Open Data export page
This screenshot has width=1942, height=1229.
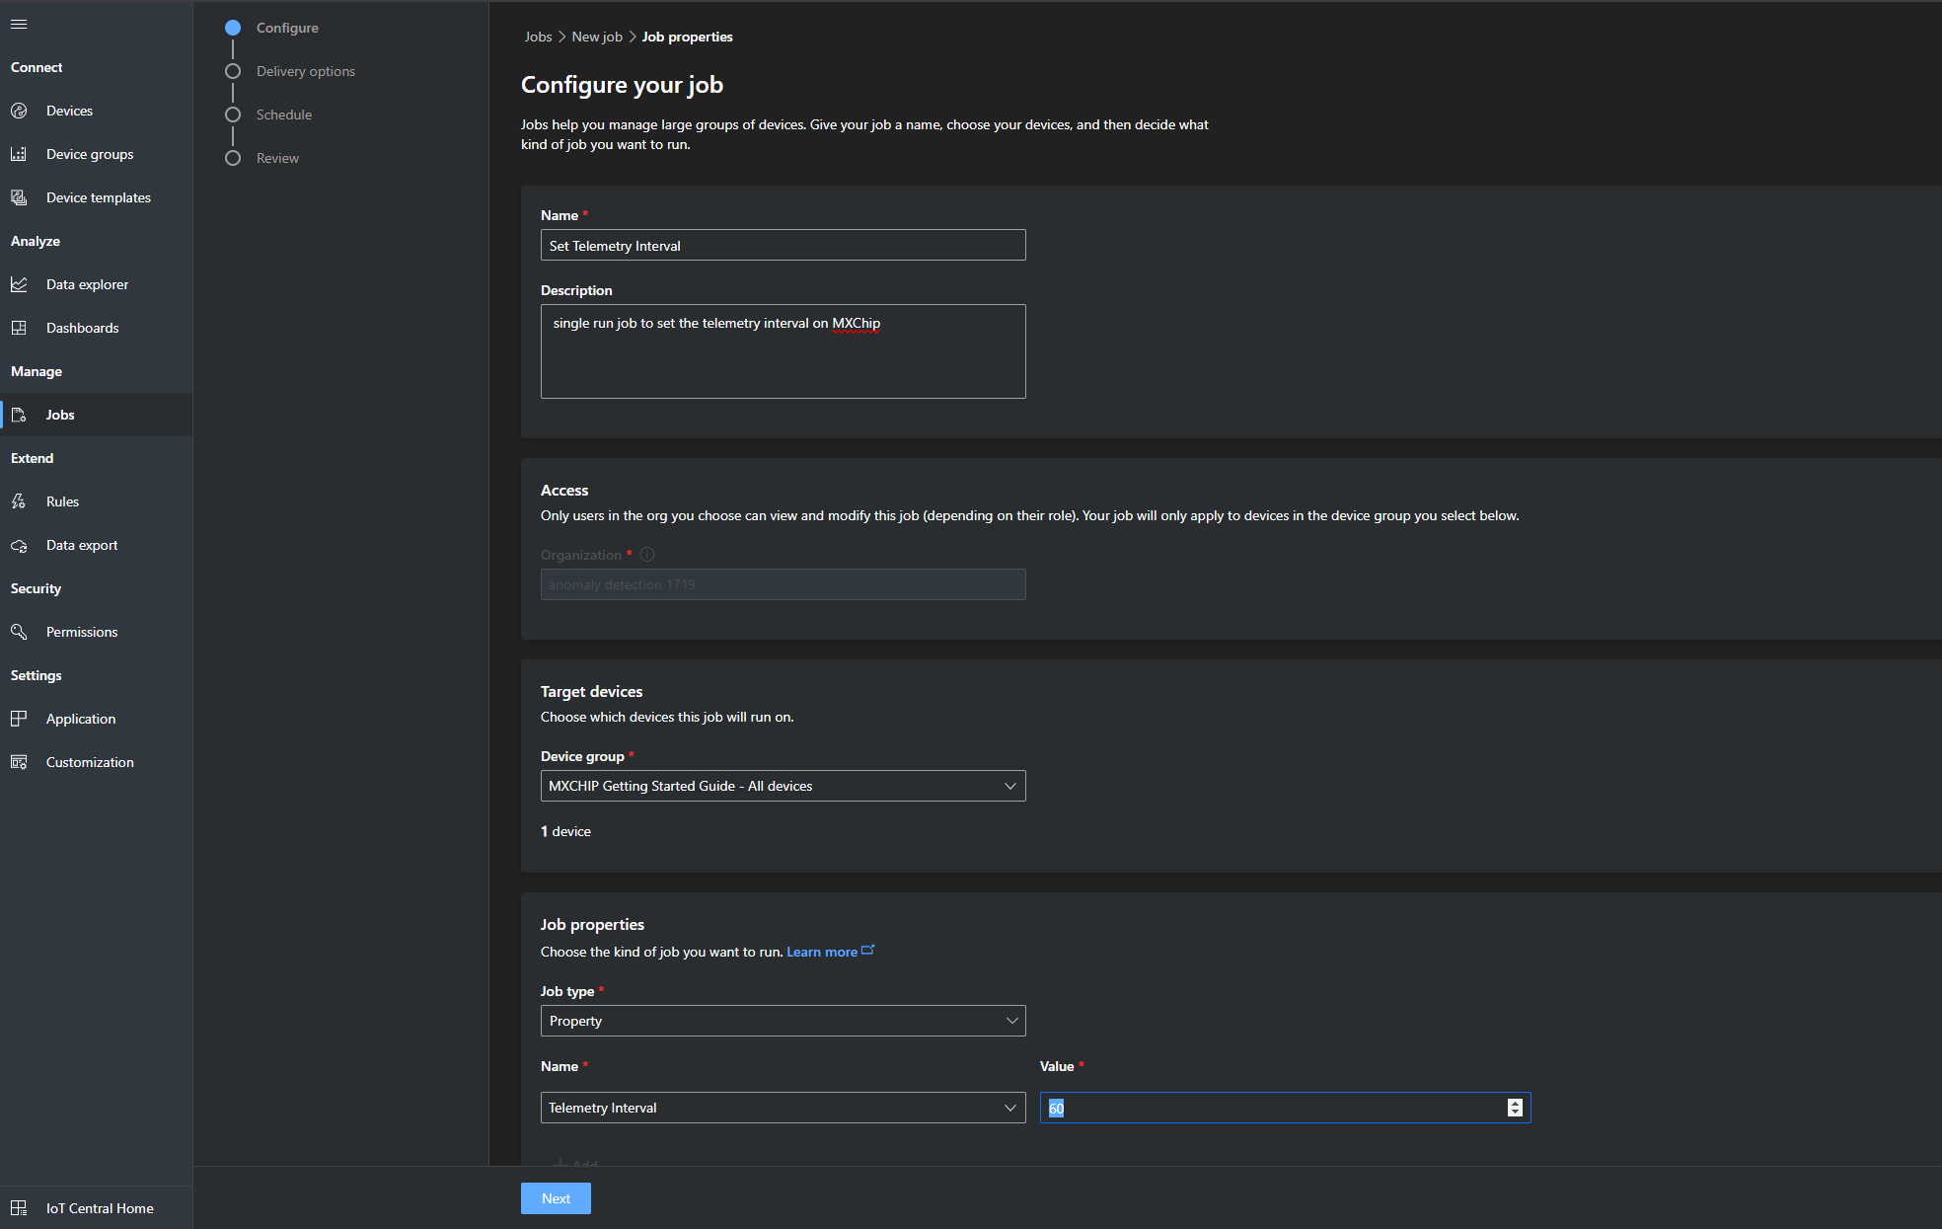tap(82, 545)
